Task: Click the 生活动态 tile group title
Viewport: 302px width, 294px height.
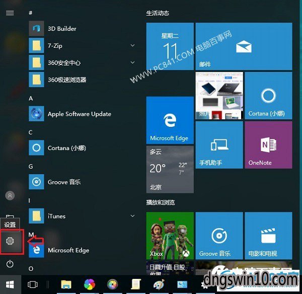Action: pyautogui.click(x=158, y=13)
